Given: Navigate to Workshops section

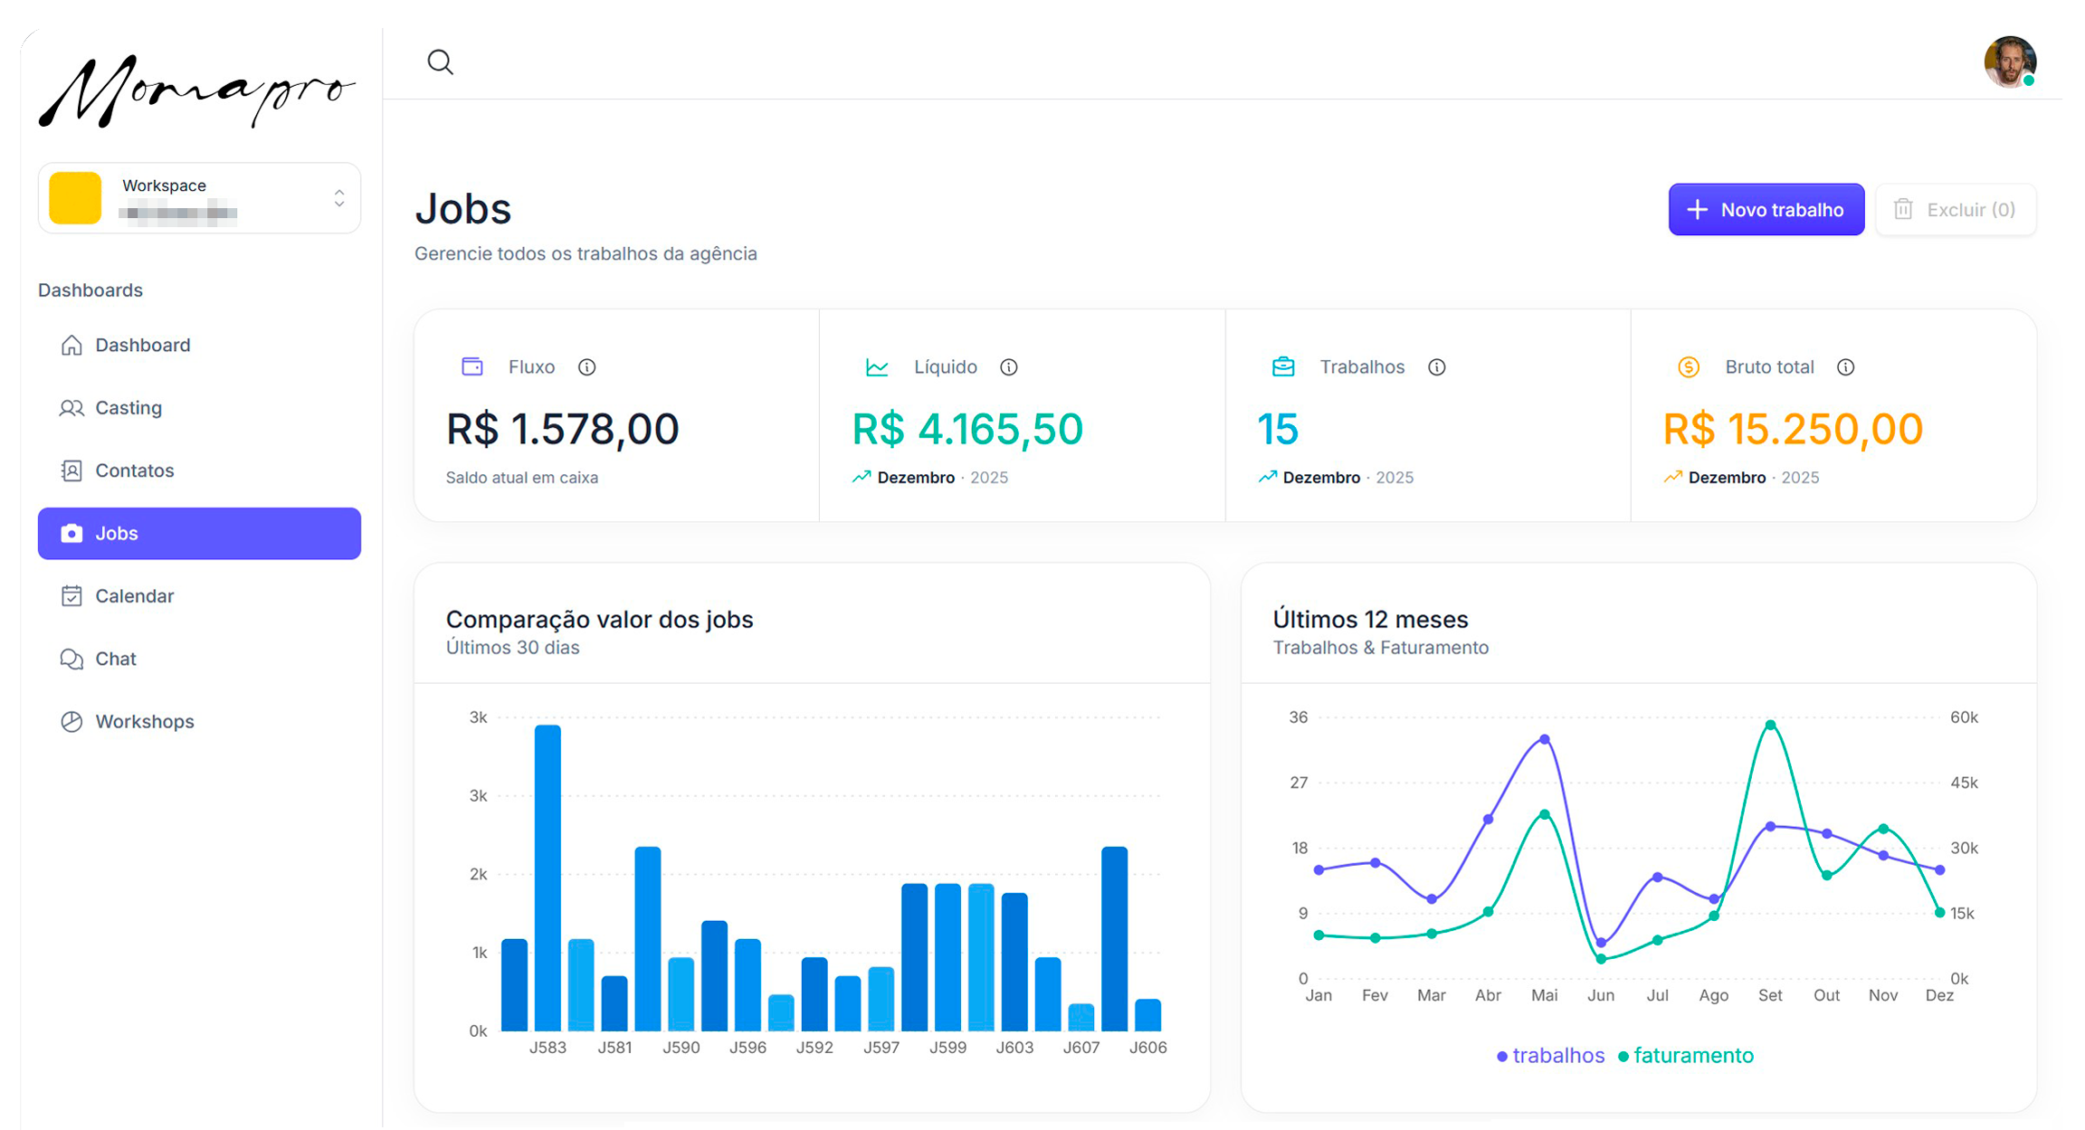Looking at the screenshot, I should pos(144,722).
